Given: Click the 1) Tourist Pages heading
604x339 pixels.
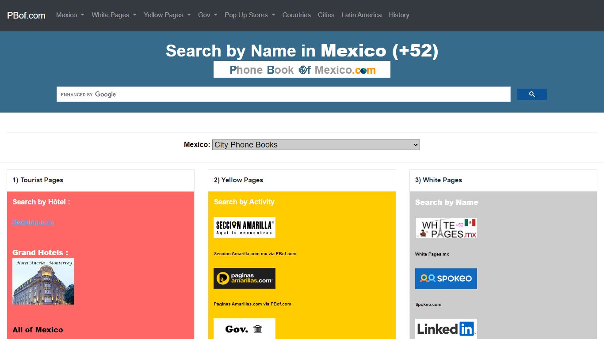Looking at the screenshot, I should pos(38,180).
